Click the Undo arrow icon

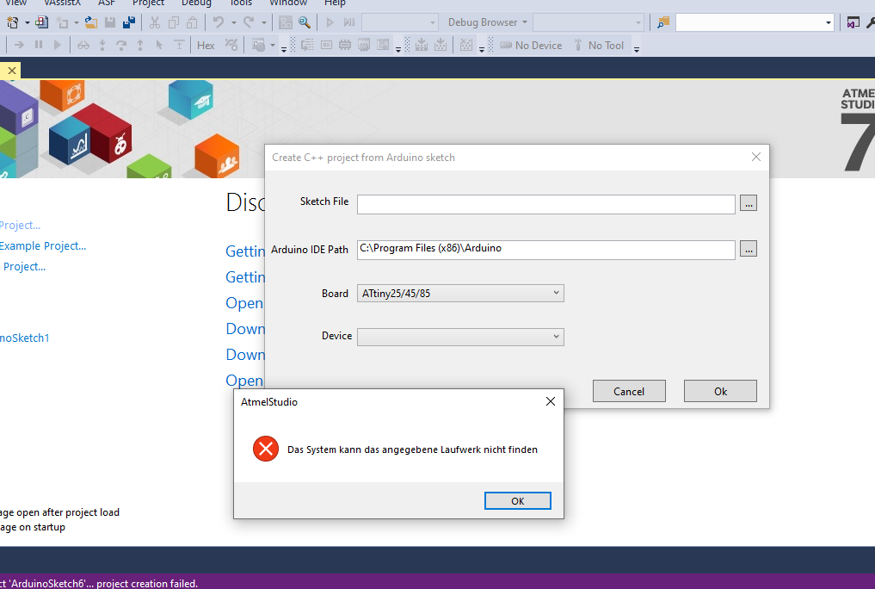(x=219, y=22)
